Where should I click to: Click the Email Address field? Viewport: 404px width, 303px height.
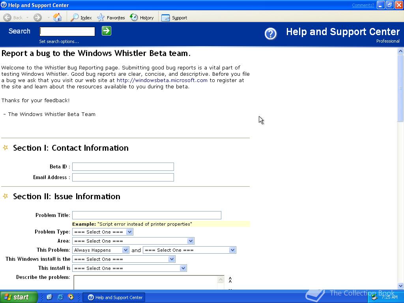(123, 177)
